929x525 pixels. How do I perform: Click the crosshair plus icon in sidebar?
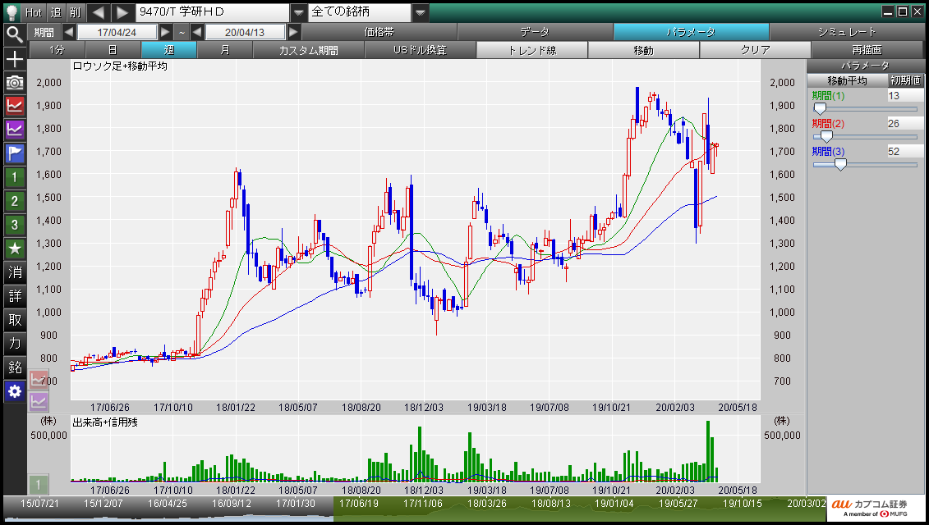tap(15, 59)
